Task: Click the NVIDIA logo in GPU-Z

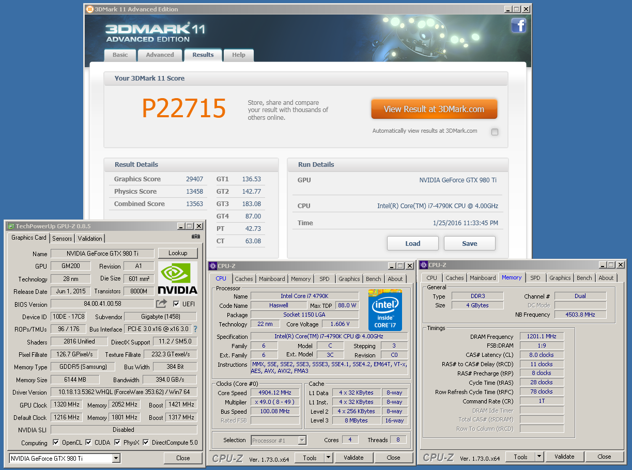Action: click(177, 278)
